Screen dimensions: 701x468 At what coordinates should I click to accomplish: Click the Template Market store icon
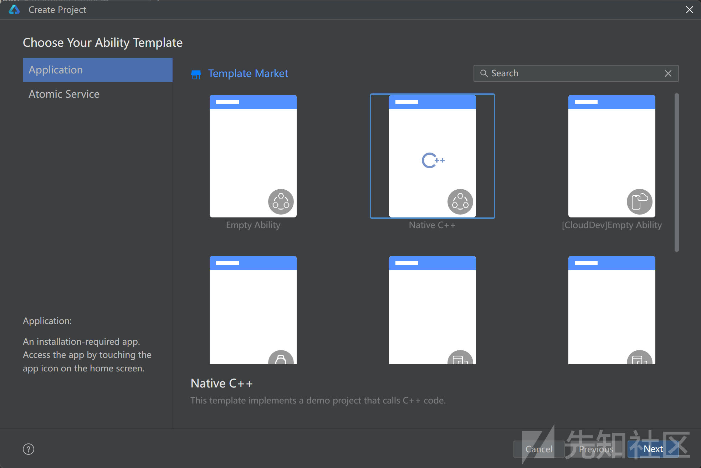pos(196,74)
